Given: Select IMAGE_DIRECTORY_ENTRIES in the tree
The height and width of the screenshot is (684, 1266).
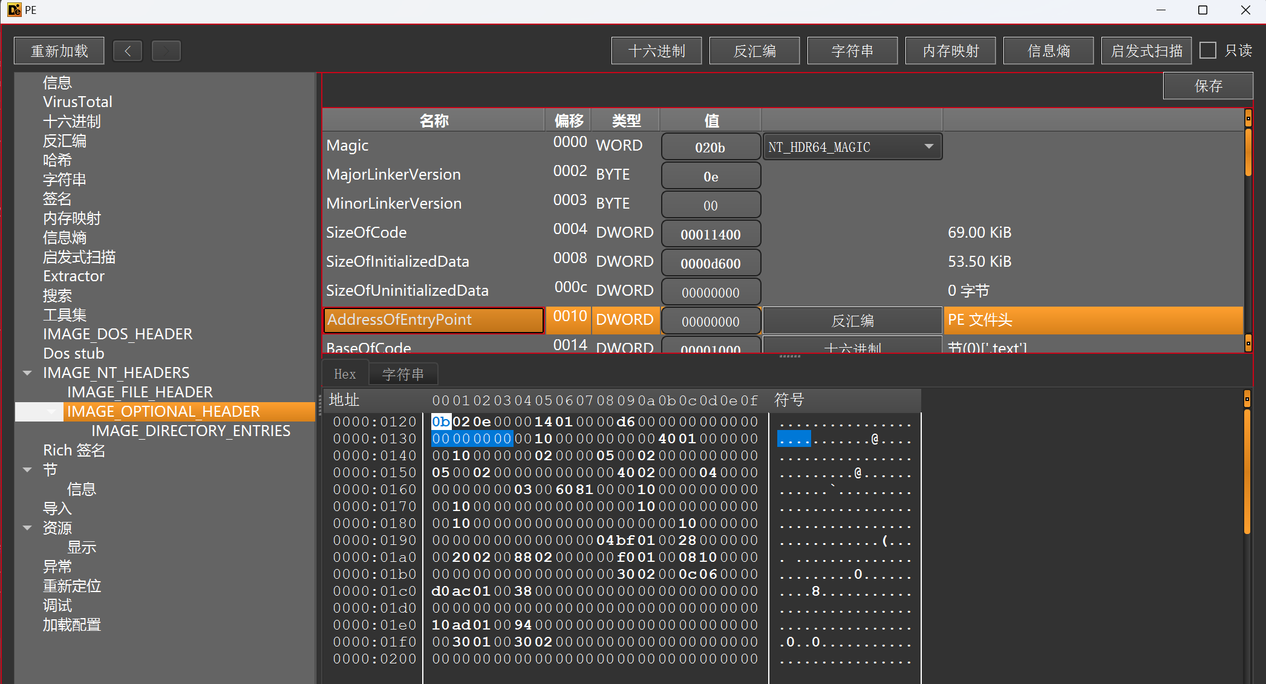Looking at the screenshot, I should (x=191, y=431).
